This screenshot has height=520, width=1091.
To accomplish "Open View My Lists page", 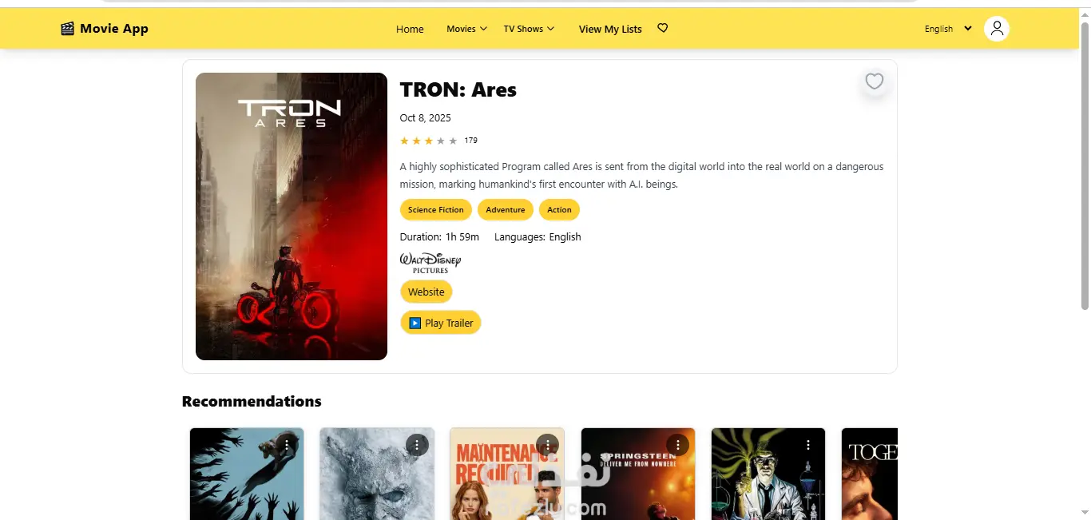I will tap(610, 29).
